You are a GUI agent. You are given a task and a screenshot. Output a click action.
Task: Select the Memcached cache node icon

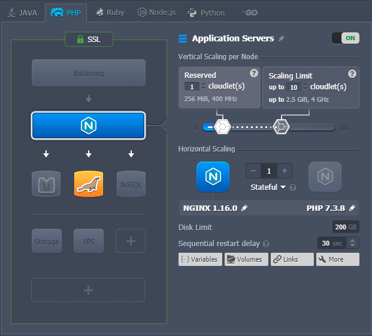click(47, 183)
